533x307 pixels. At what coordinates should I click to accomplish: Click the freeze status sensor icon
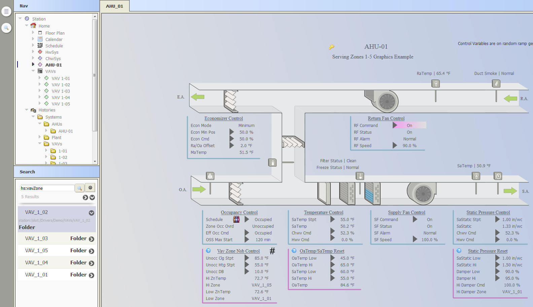pos(360,176)
